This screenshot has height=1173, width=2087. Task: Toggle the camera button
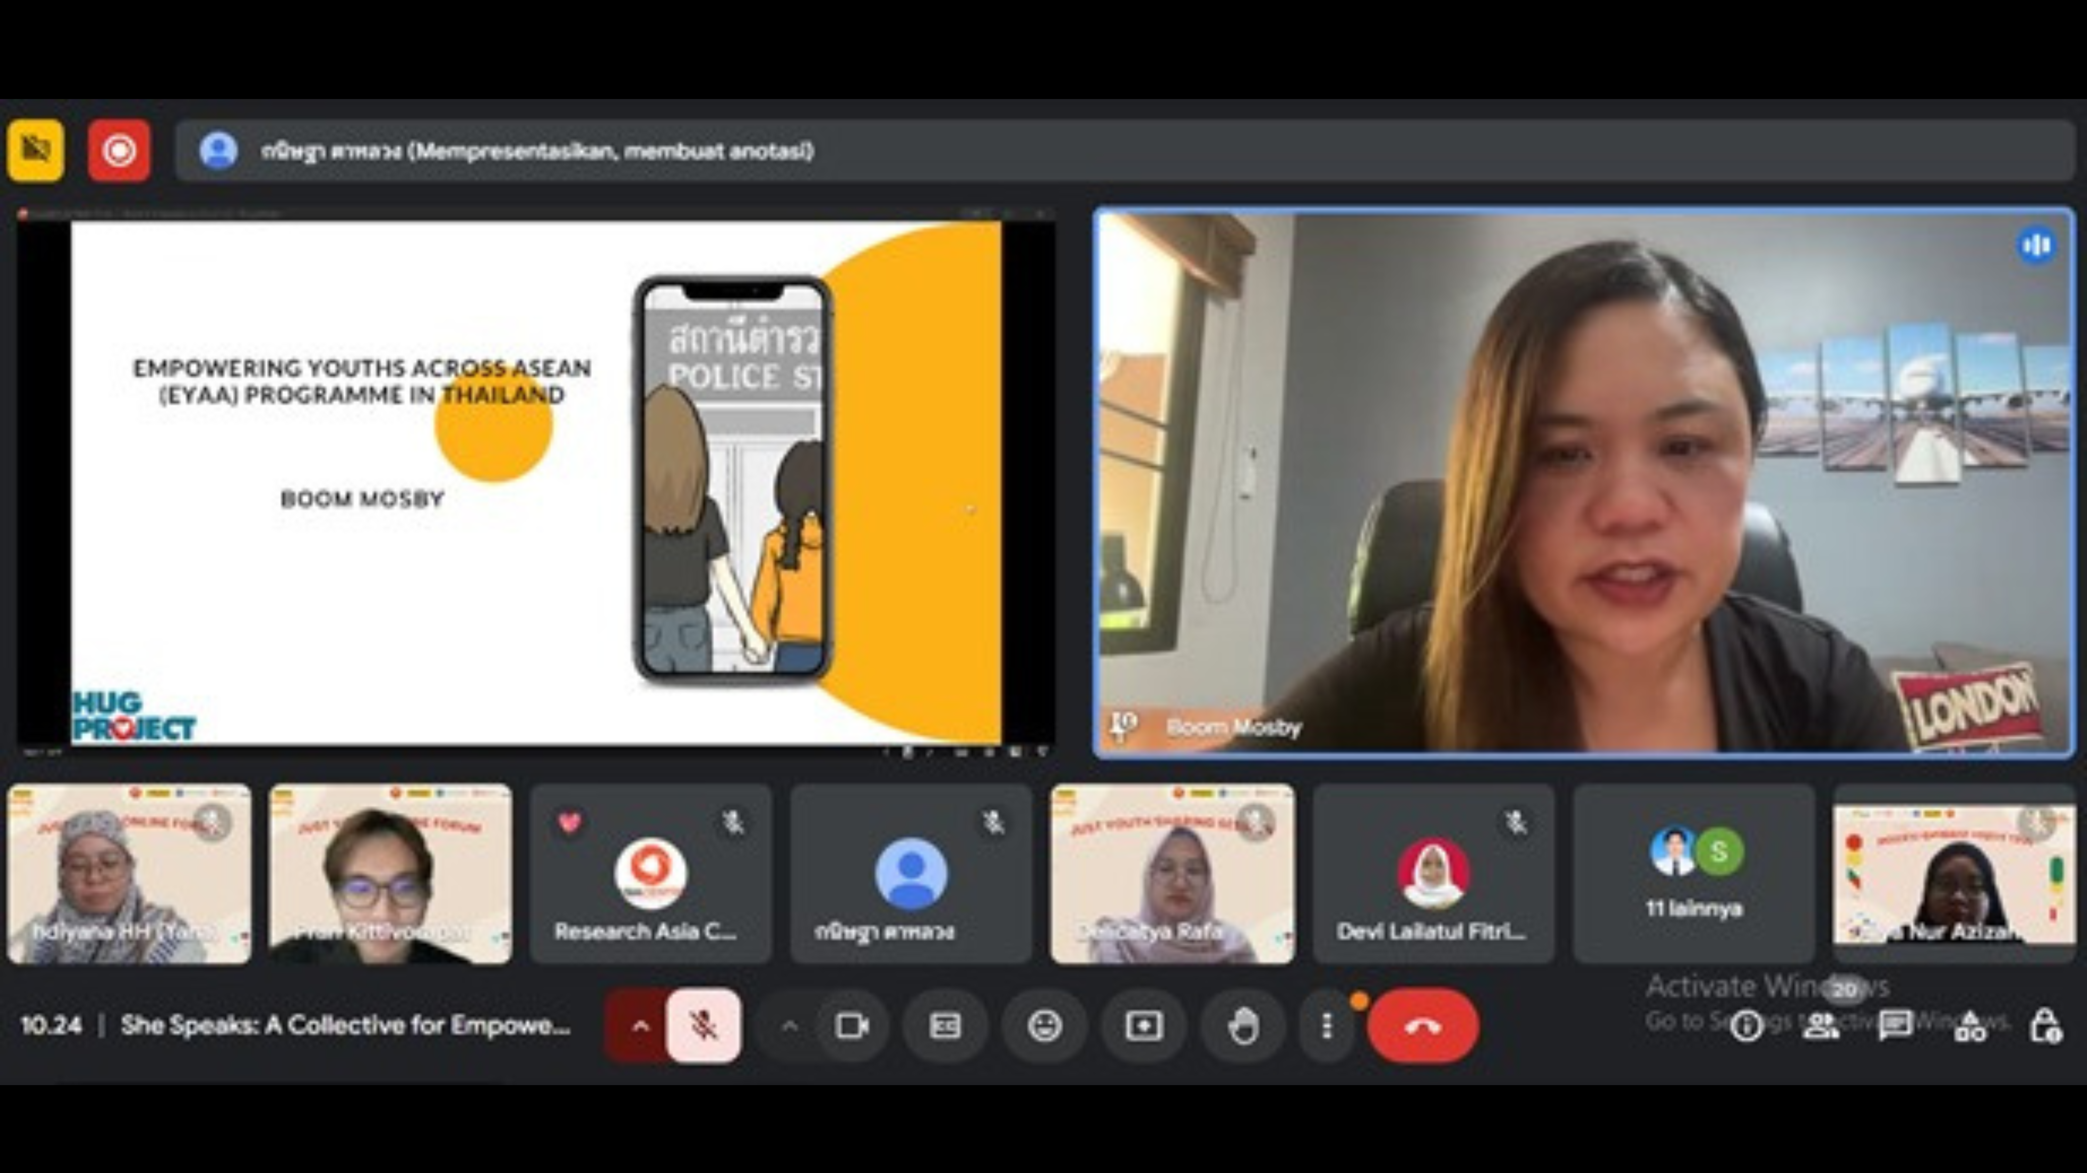point(852,1026)
